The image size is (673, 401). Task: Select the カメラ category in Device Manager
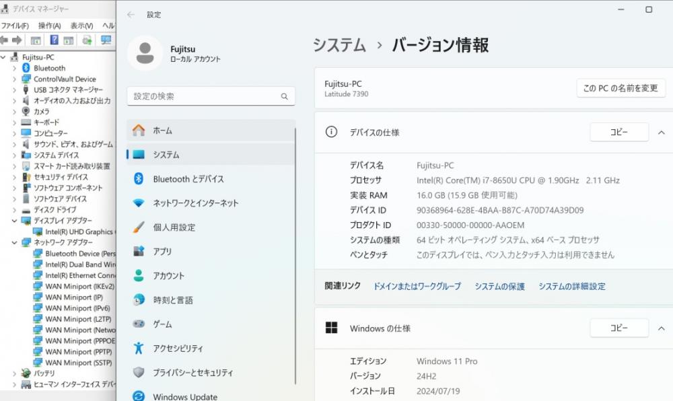[42, 112]
